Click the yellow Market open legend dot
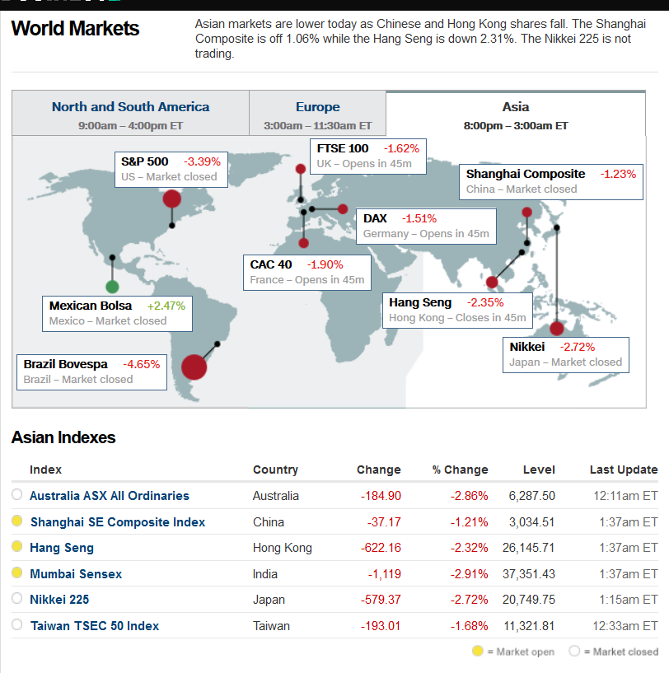The height and width of the screenshot is (673, 669). 478,651
